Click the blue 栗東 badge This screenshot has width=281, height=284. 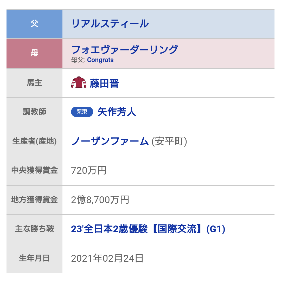(x=82, y=112)
